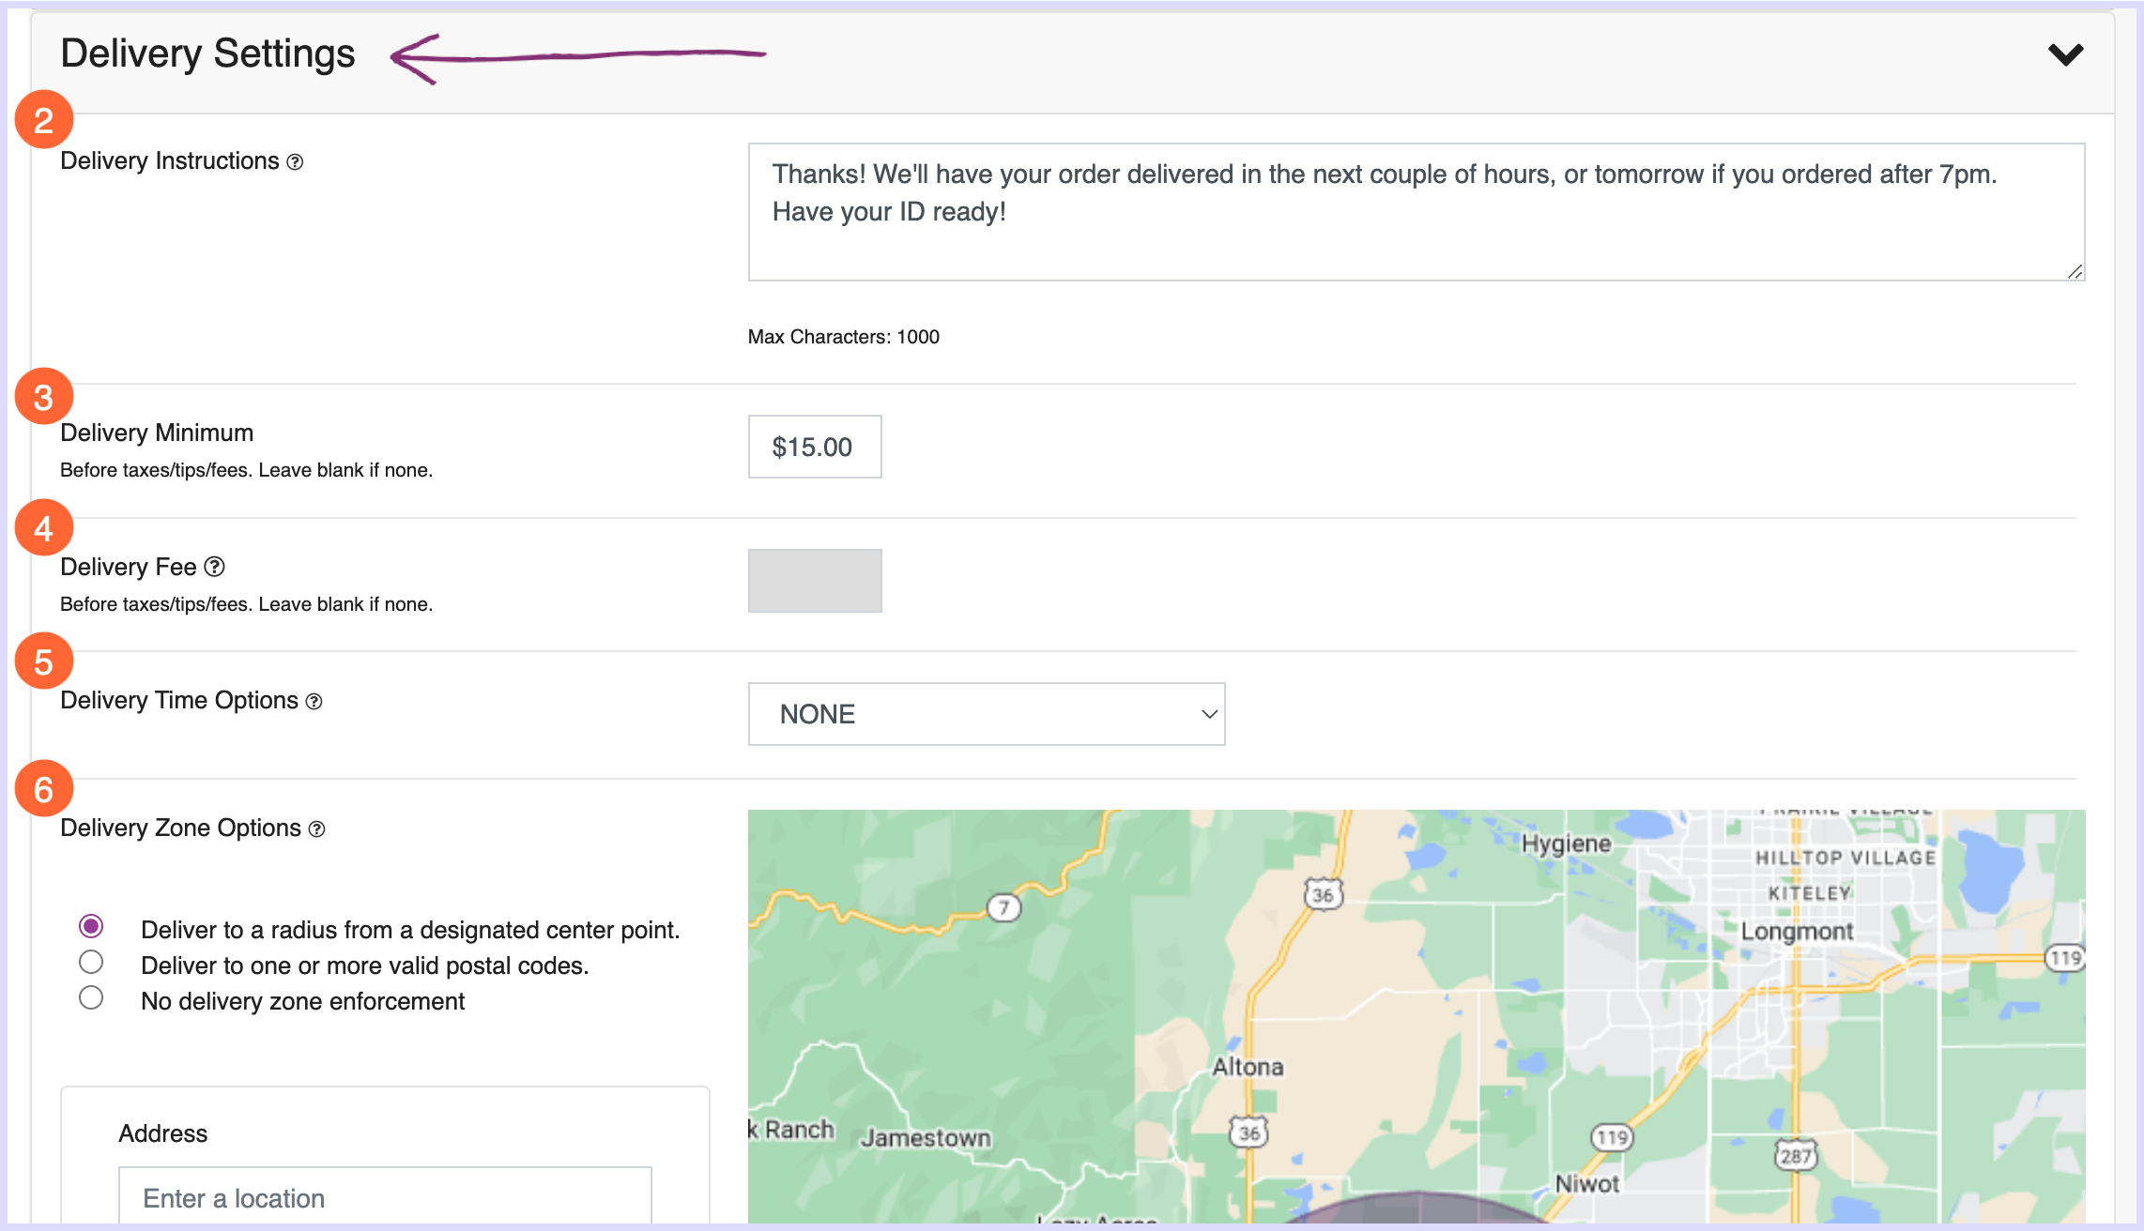Open help icon beside Delivery Zone Options

point(317,829)
